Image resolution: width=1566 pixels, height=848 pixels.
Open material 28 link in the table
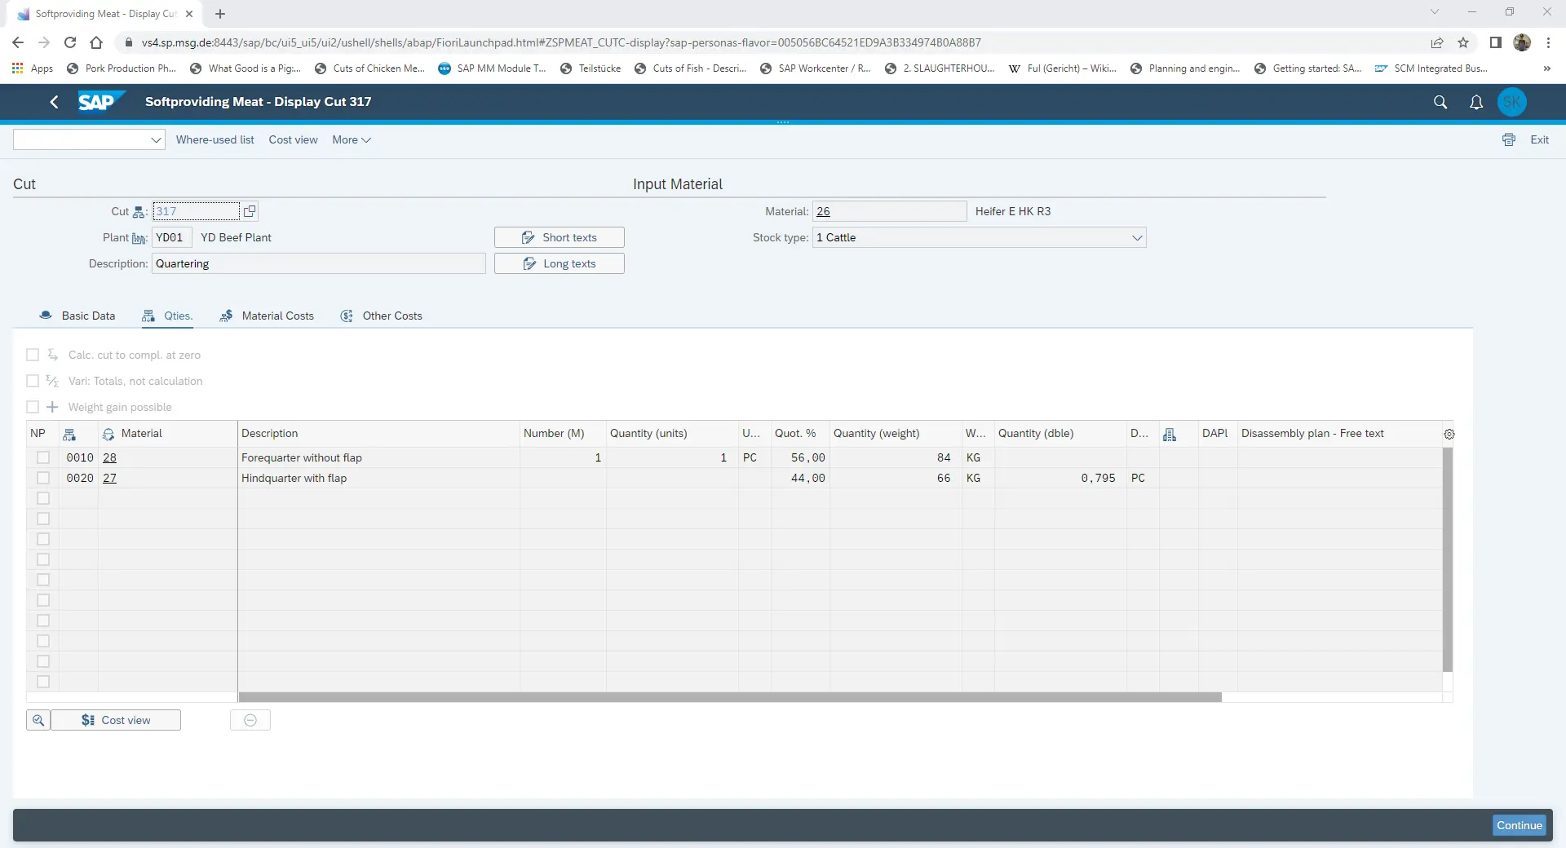pyautogui.click(x=109, y=457)
